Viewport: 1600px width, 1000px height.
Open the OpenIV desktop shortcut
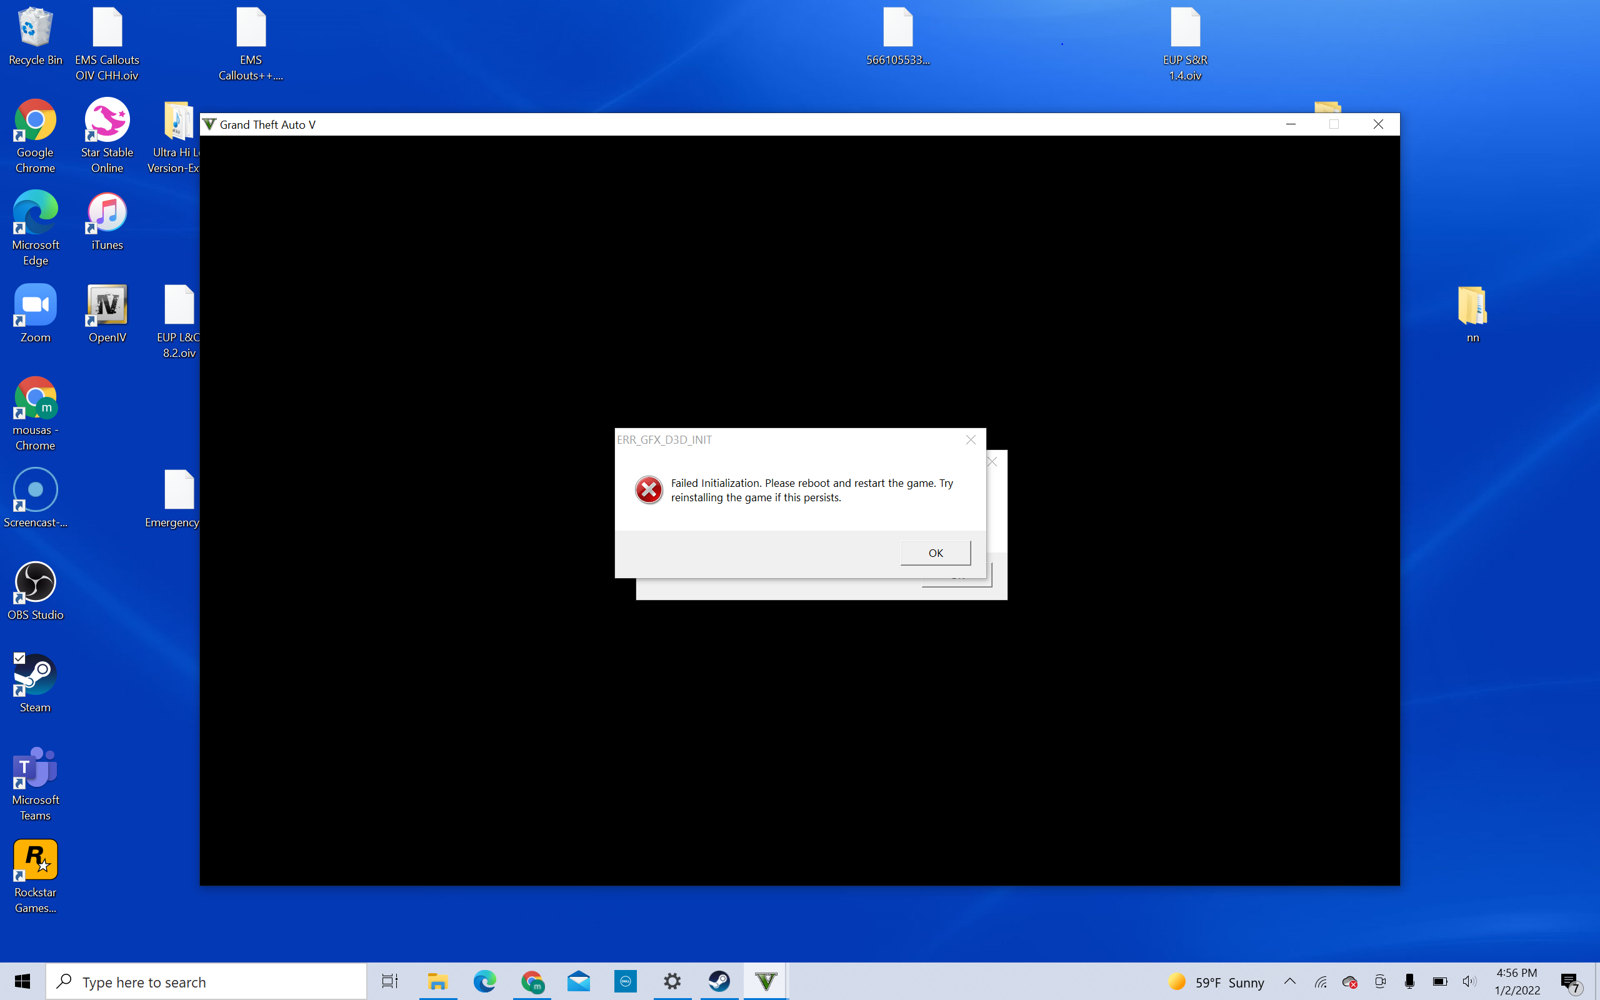point(107,306)
